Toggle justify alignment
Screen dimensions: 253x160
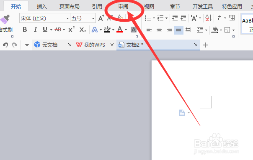pyautogui.click(x=178, y=30)
